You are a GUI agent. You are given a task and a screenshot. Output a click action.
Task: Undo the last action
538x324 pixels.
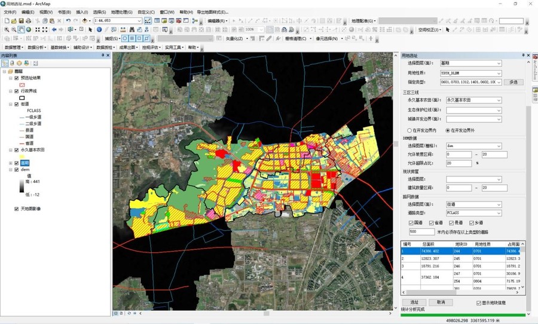click(68, 21)
